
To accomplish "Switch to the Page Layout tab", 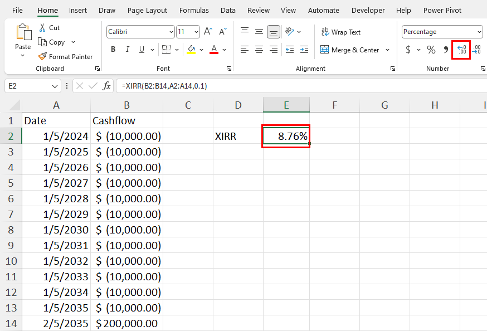I will [147, 10].
